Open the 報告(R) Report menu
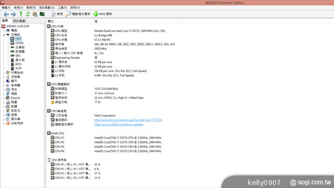 (31, 8)
